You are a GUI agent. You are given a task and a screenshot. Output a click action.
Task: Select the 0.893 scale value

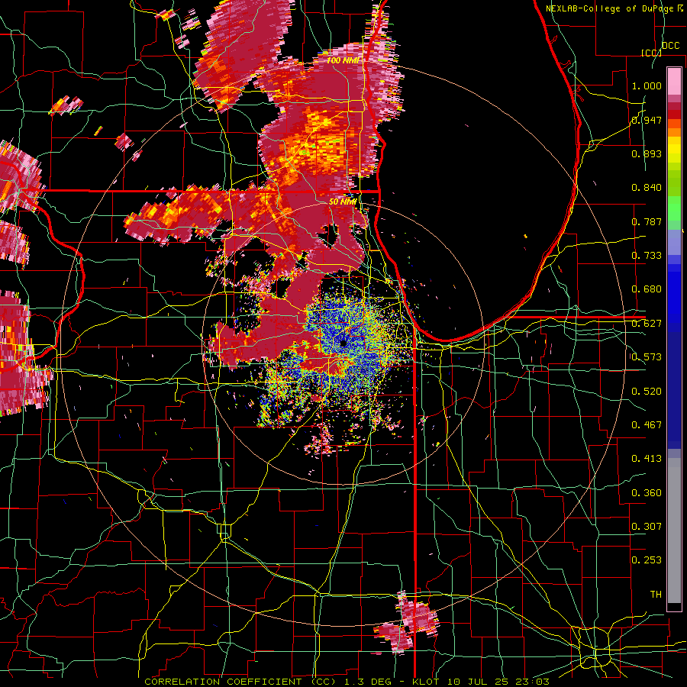(x=647, y=153)
